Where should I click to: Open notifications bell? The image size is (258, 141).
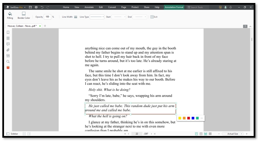click(x=231, y=7)
